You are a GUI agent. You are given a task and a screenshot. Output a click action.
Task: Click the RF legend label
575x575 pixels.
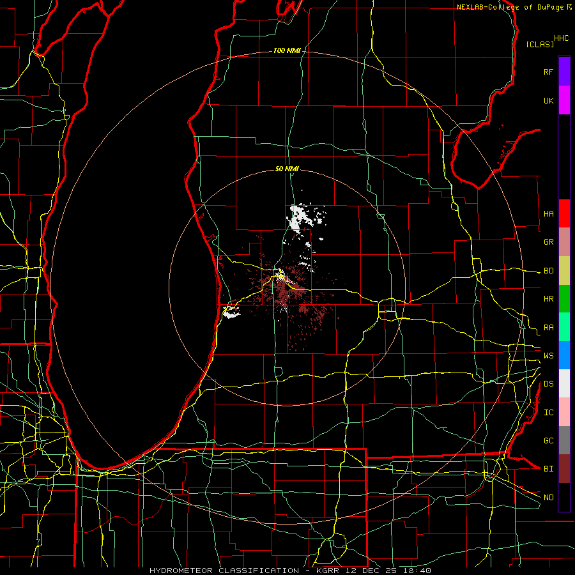tap(548, 72)
